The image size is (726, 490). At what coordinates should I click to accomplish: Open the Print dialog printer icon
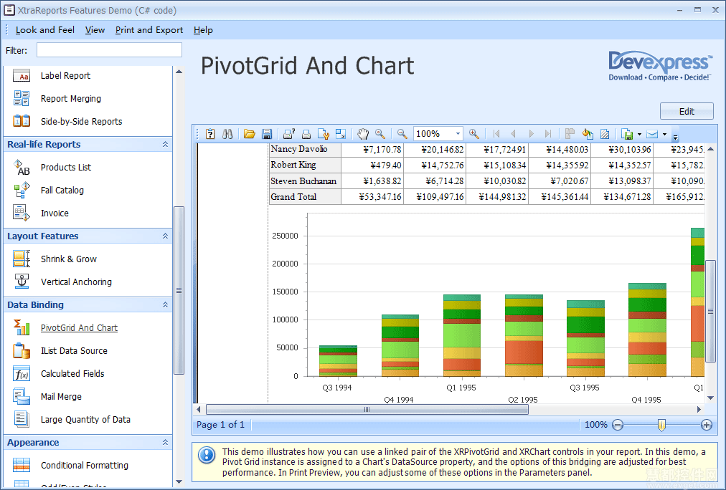[289, 134]
